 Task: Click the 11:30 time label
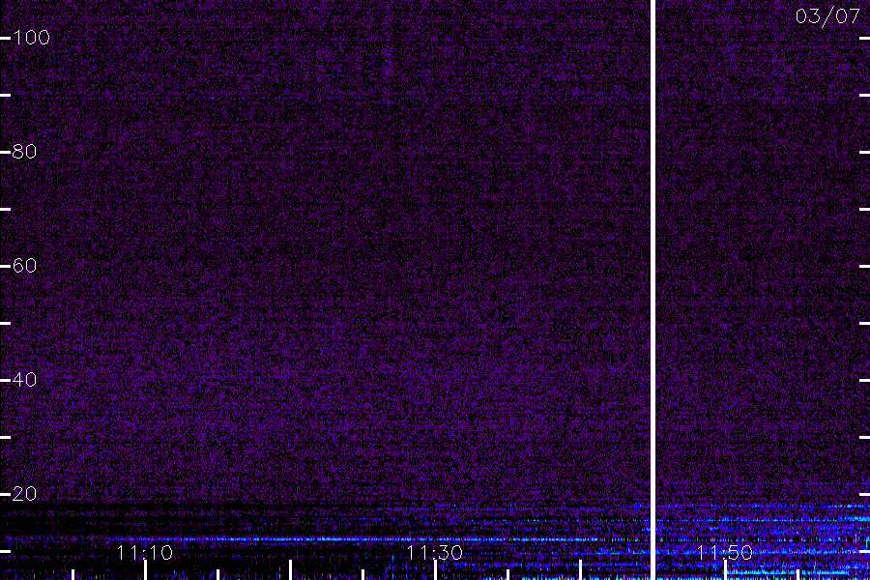(x=434, y=553)
